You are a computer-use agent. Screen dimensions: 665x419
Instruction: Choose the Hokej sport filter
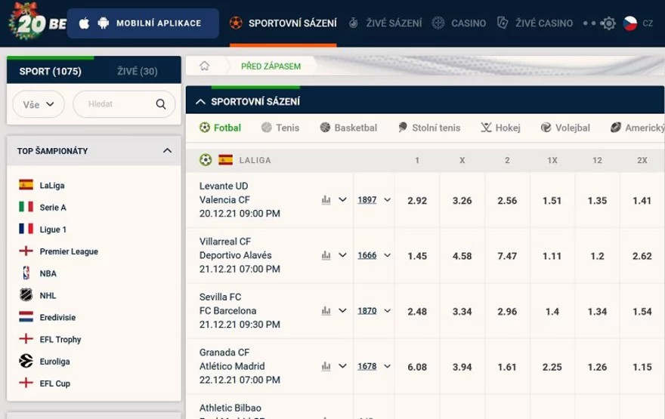point(500,128)
